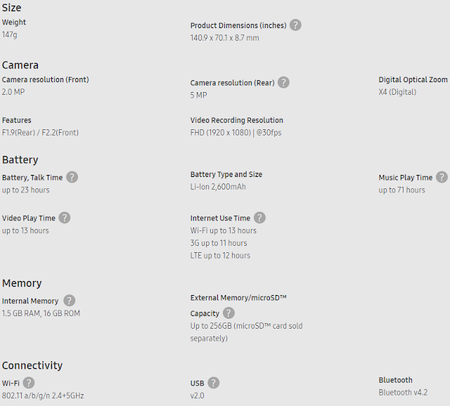This screenshot has height=406, width=450.
Task: Click the Internet Use Time help icon
Action: click(259, 218)
